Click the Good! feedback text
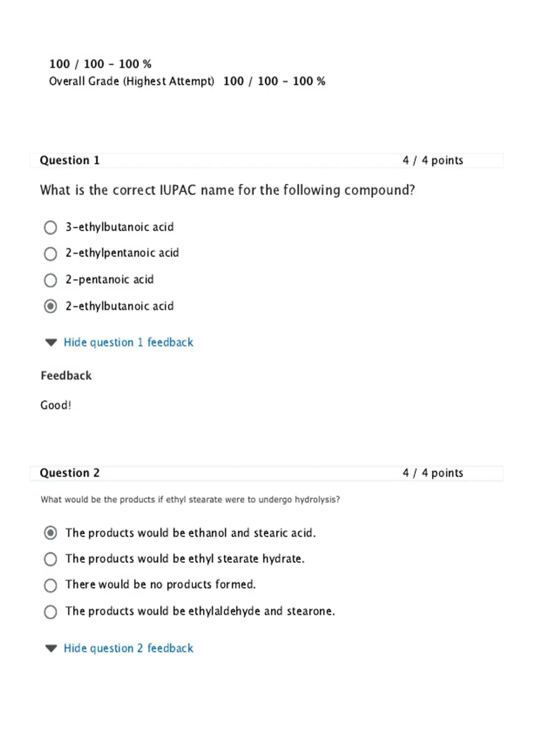533x755 pixels. [x=56, y=405]
